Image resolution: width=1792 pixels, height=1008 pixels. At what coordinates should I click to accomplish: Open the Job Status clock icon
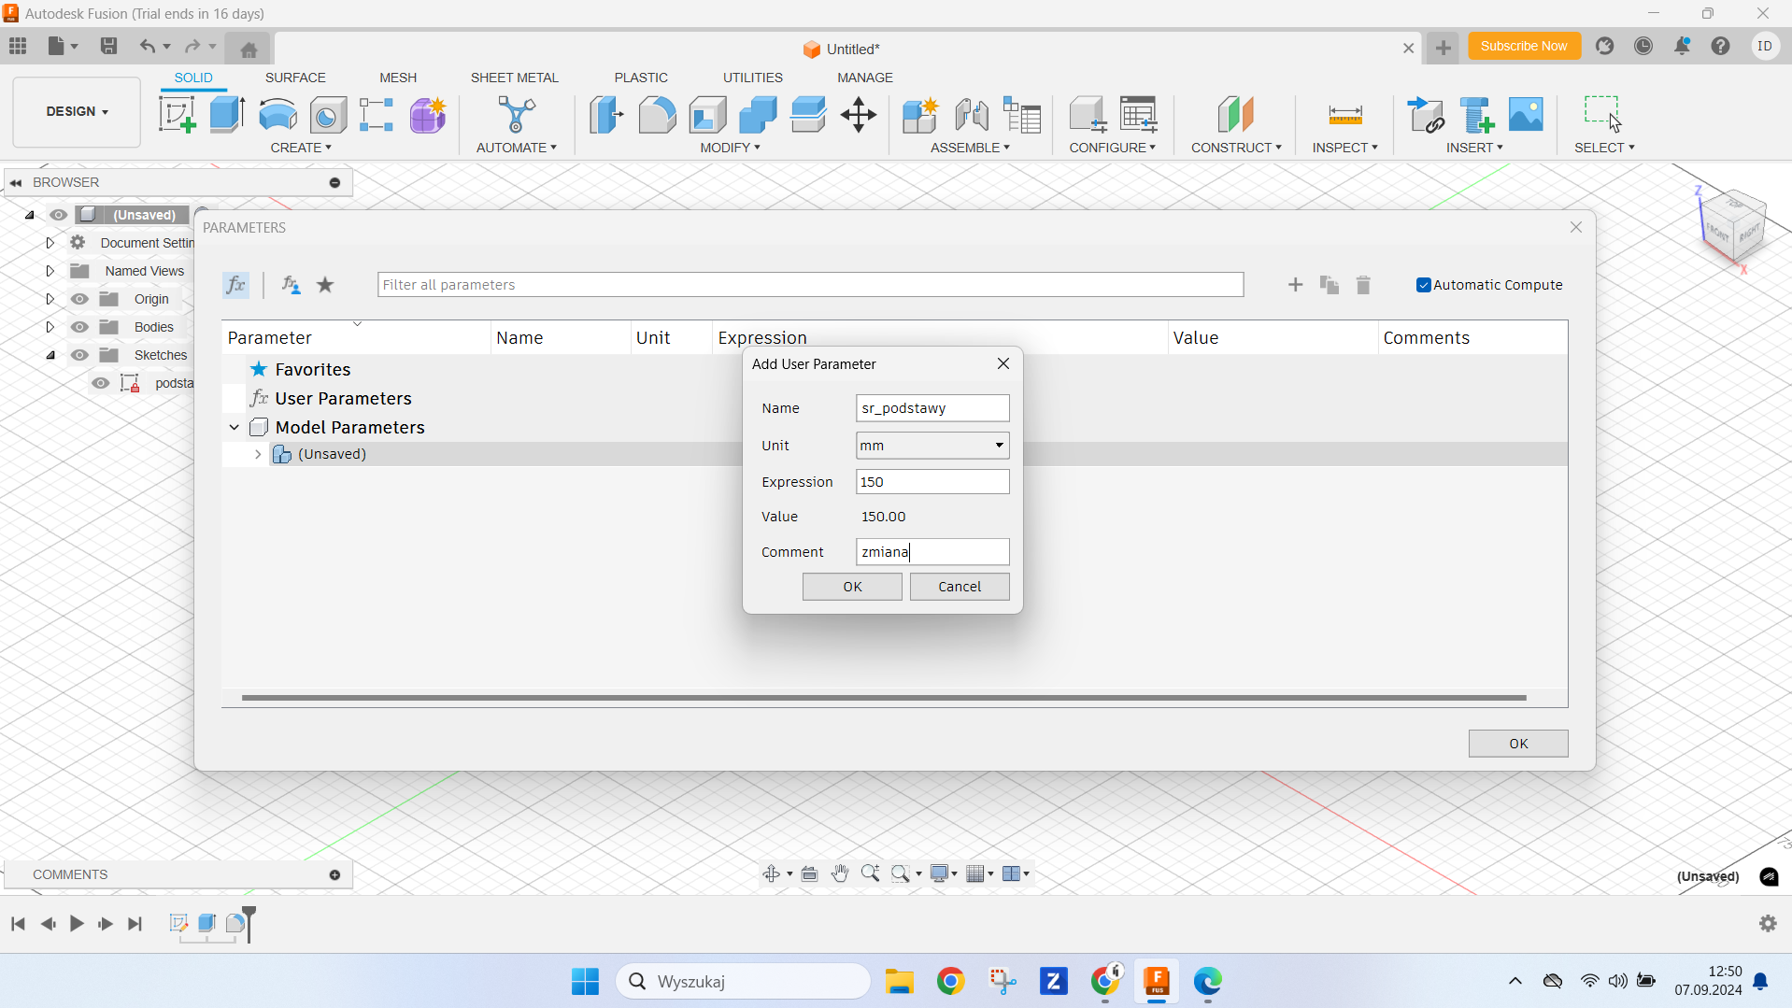(1643, 46)
